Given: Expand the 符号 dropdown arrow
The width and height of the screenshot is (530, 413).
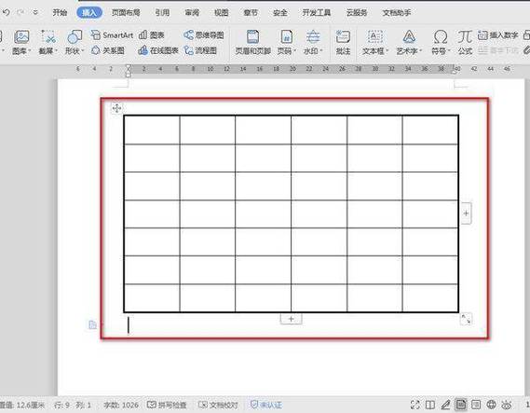Looking at the screenshot, I should click(x=450, y=51).
